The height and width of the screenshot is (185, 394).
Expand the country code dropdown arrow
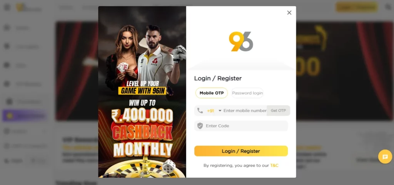[x=220, y=111]
